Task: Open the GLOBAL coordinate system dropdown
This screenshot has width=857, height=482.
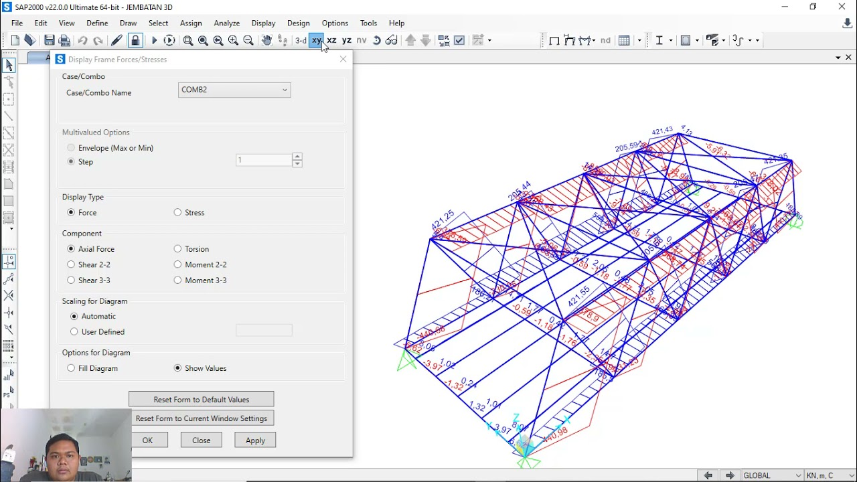Action: (771, 475)
